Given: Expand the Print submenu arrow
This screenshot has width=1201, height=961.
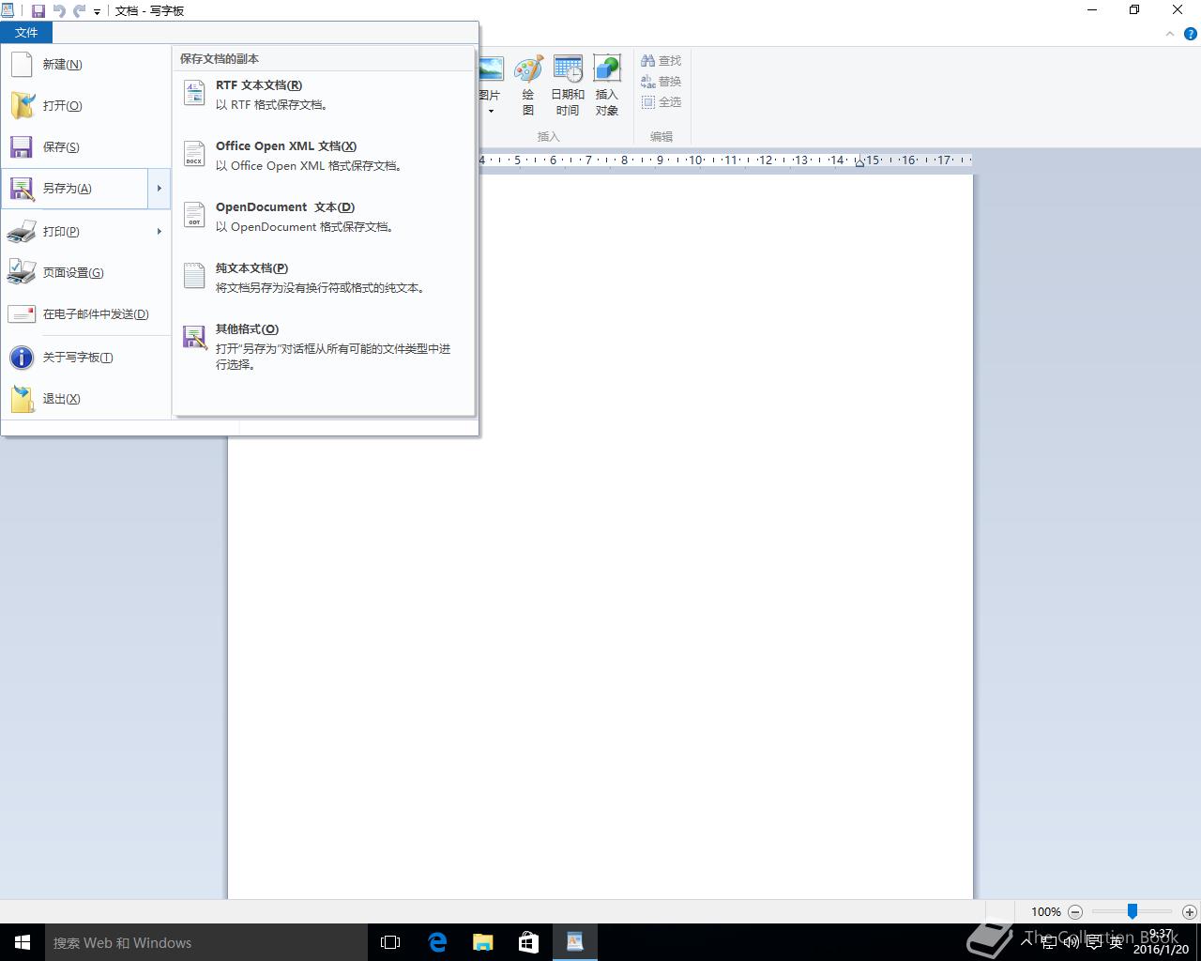Looking at the screenshot, I should [160, 231].
